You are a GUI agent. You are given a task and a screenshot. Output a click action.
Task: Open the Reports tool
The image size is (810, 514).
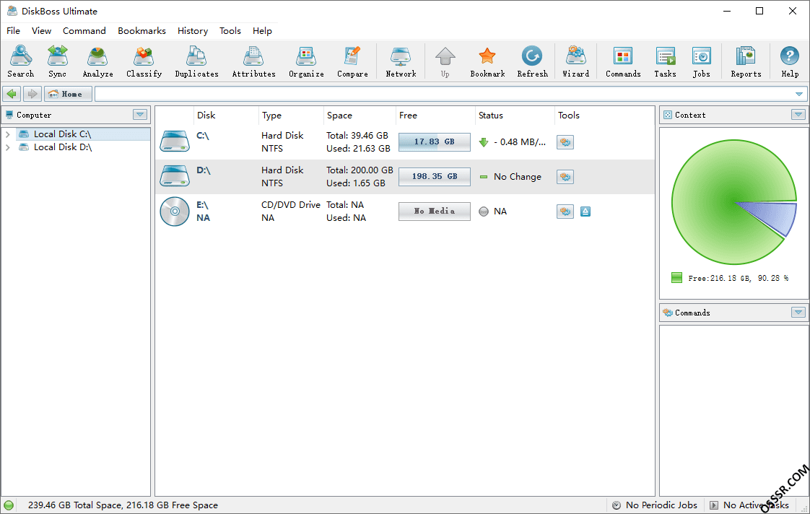746,61
